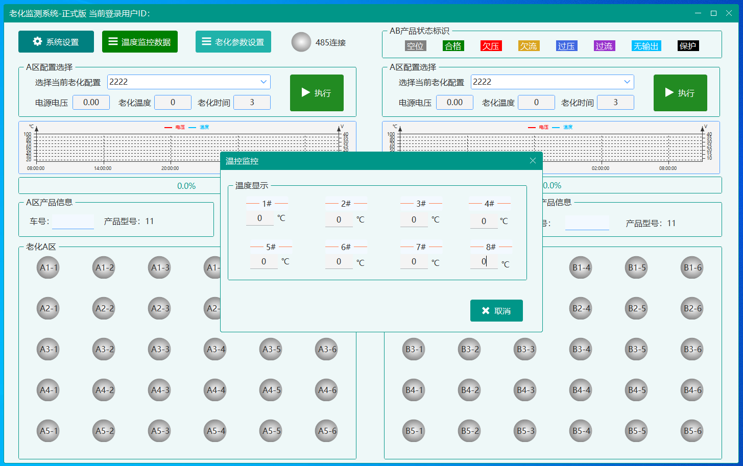Click the 4# temperature value field
Screen dimensions: 743x466
click(484, 222)
